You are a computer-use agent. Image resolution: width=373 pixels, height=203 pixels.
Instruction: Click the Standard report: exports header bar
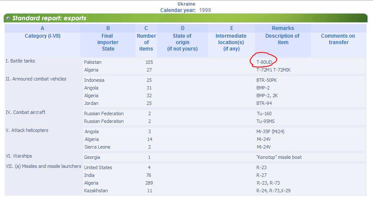click(x=186, y=18)
